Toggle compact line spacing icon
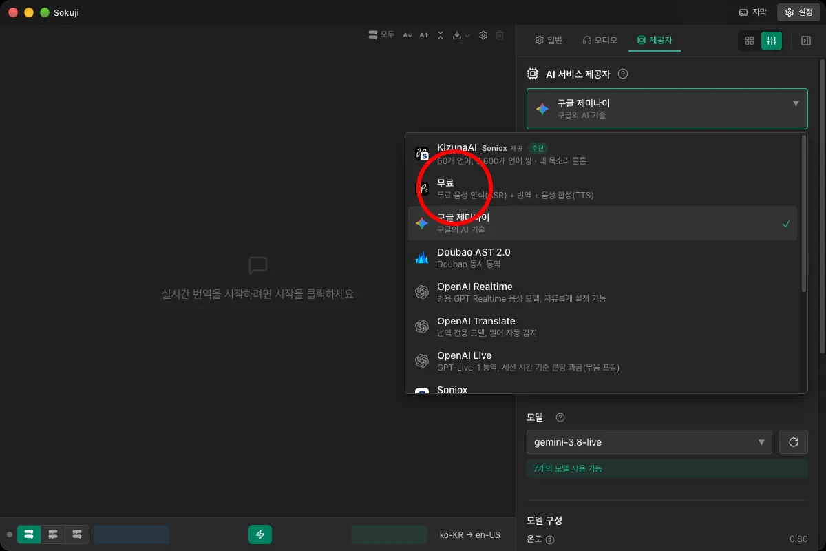The image size is (826, 551). 441,35
